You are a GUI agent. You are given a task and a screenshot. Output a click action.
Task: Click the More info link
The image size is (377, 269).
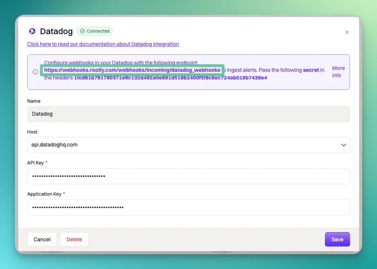338,72
